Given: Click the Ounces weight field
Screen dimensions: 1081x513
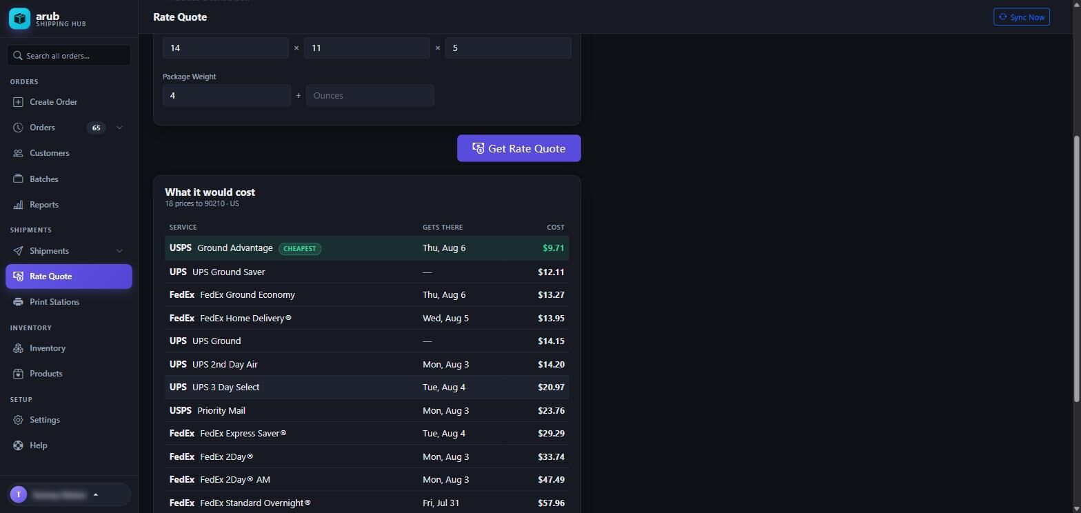Looking at the screenshot, I should [370, 95].
